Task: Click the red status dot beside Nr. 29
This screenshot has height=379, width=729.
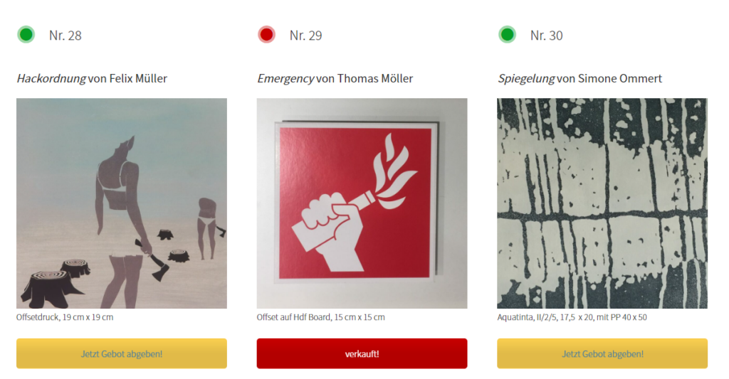Action: [266, 34]
